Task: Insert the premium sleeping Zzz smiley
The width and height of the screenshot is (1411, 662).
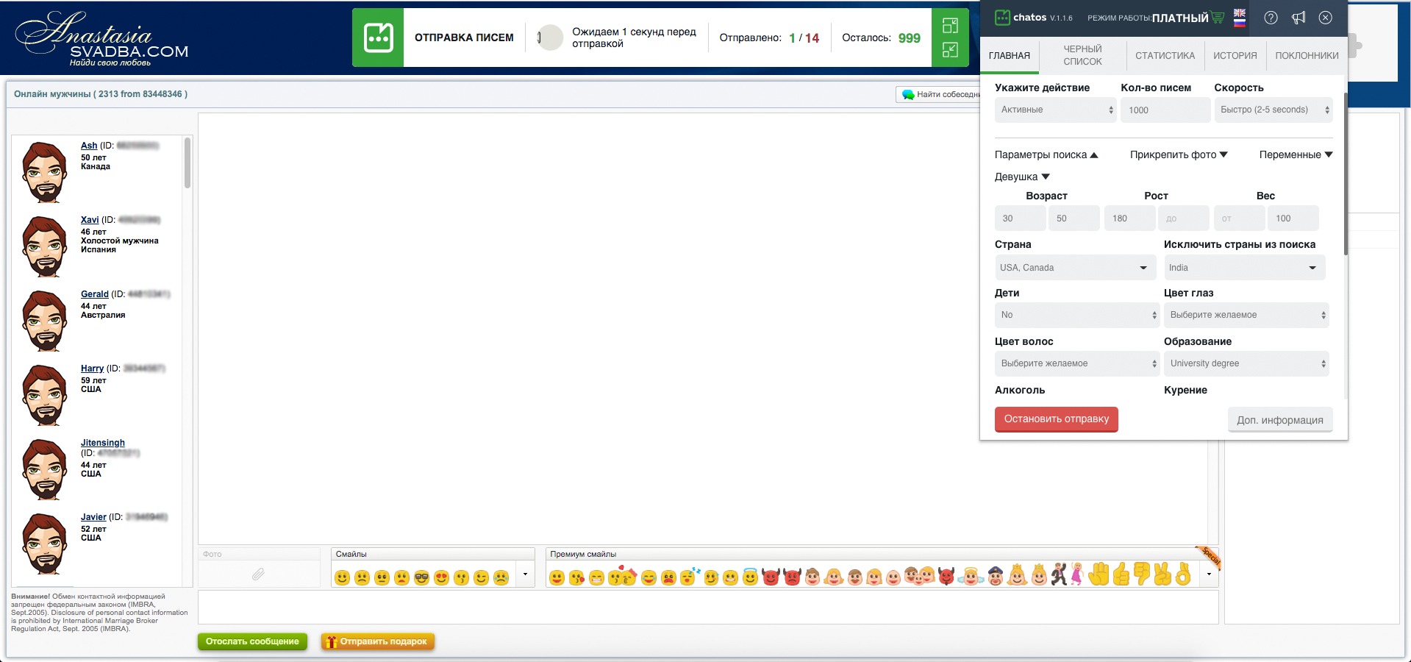Action: click(x=689, y=576)
